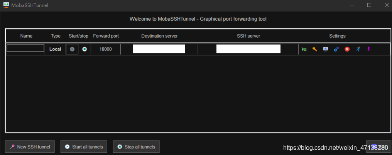Click the Destination server field
392x155 pixels.
(x=159, y=49)
